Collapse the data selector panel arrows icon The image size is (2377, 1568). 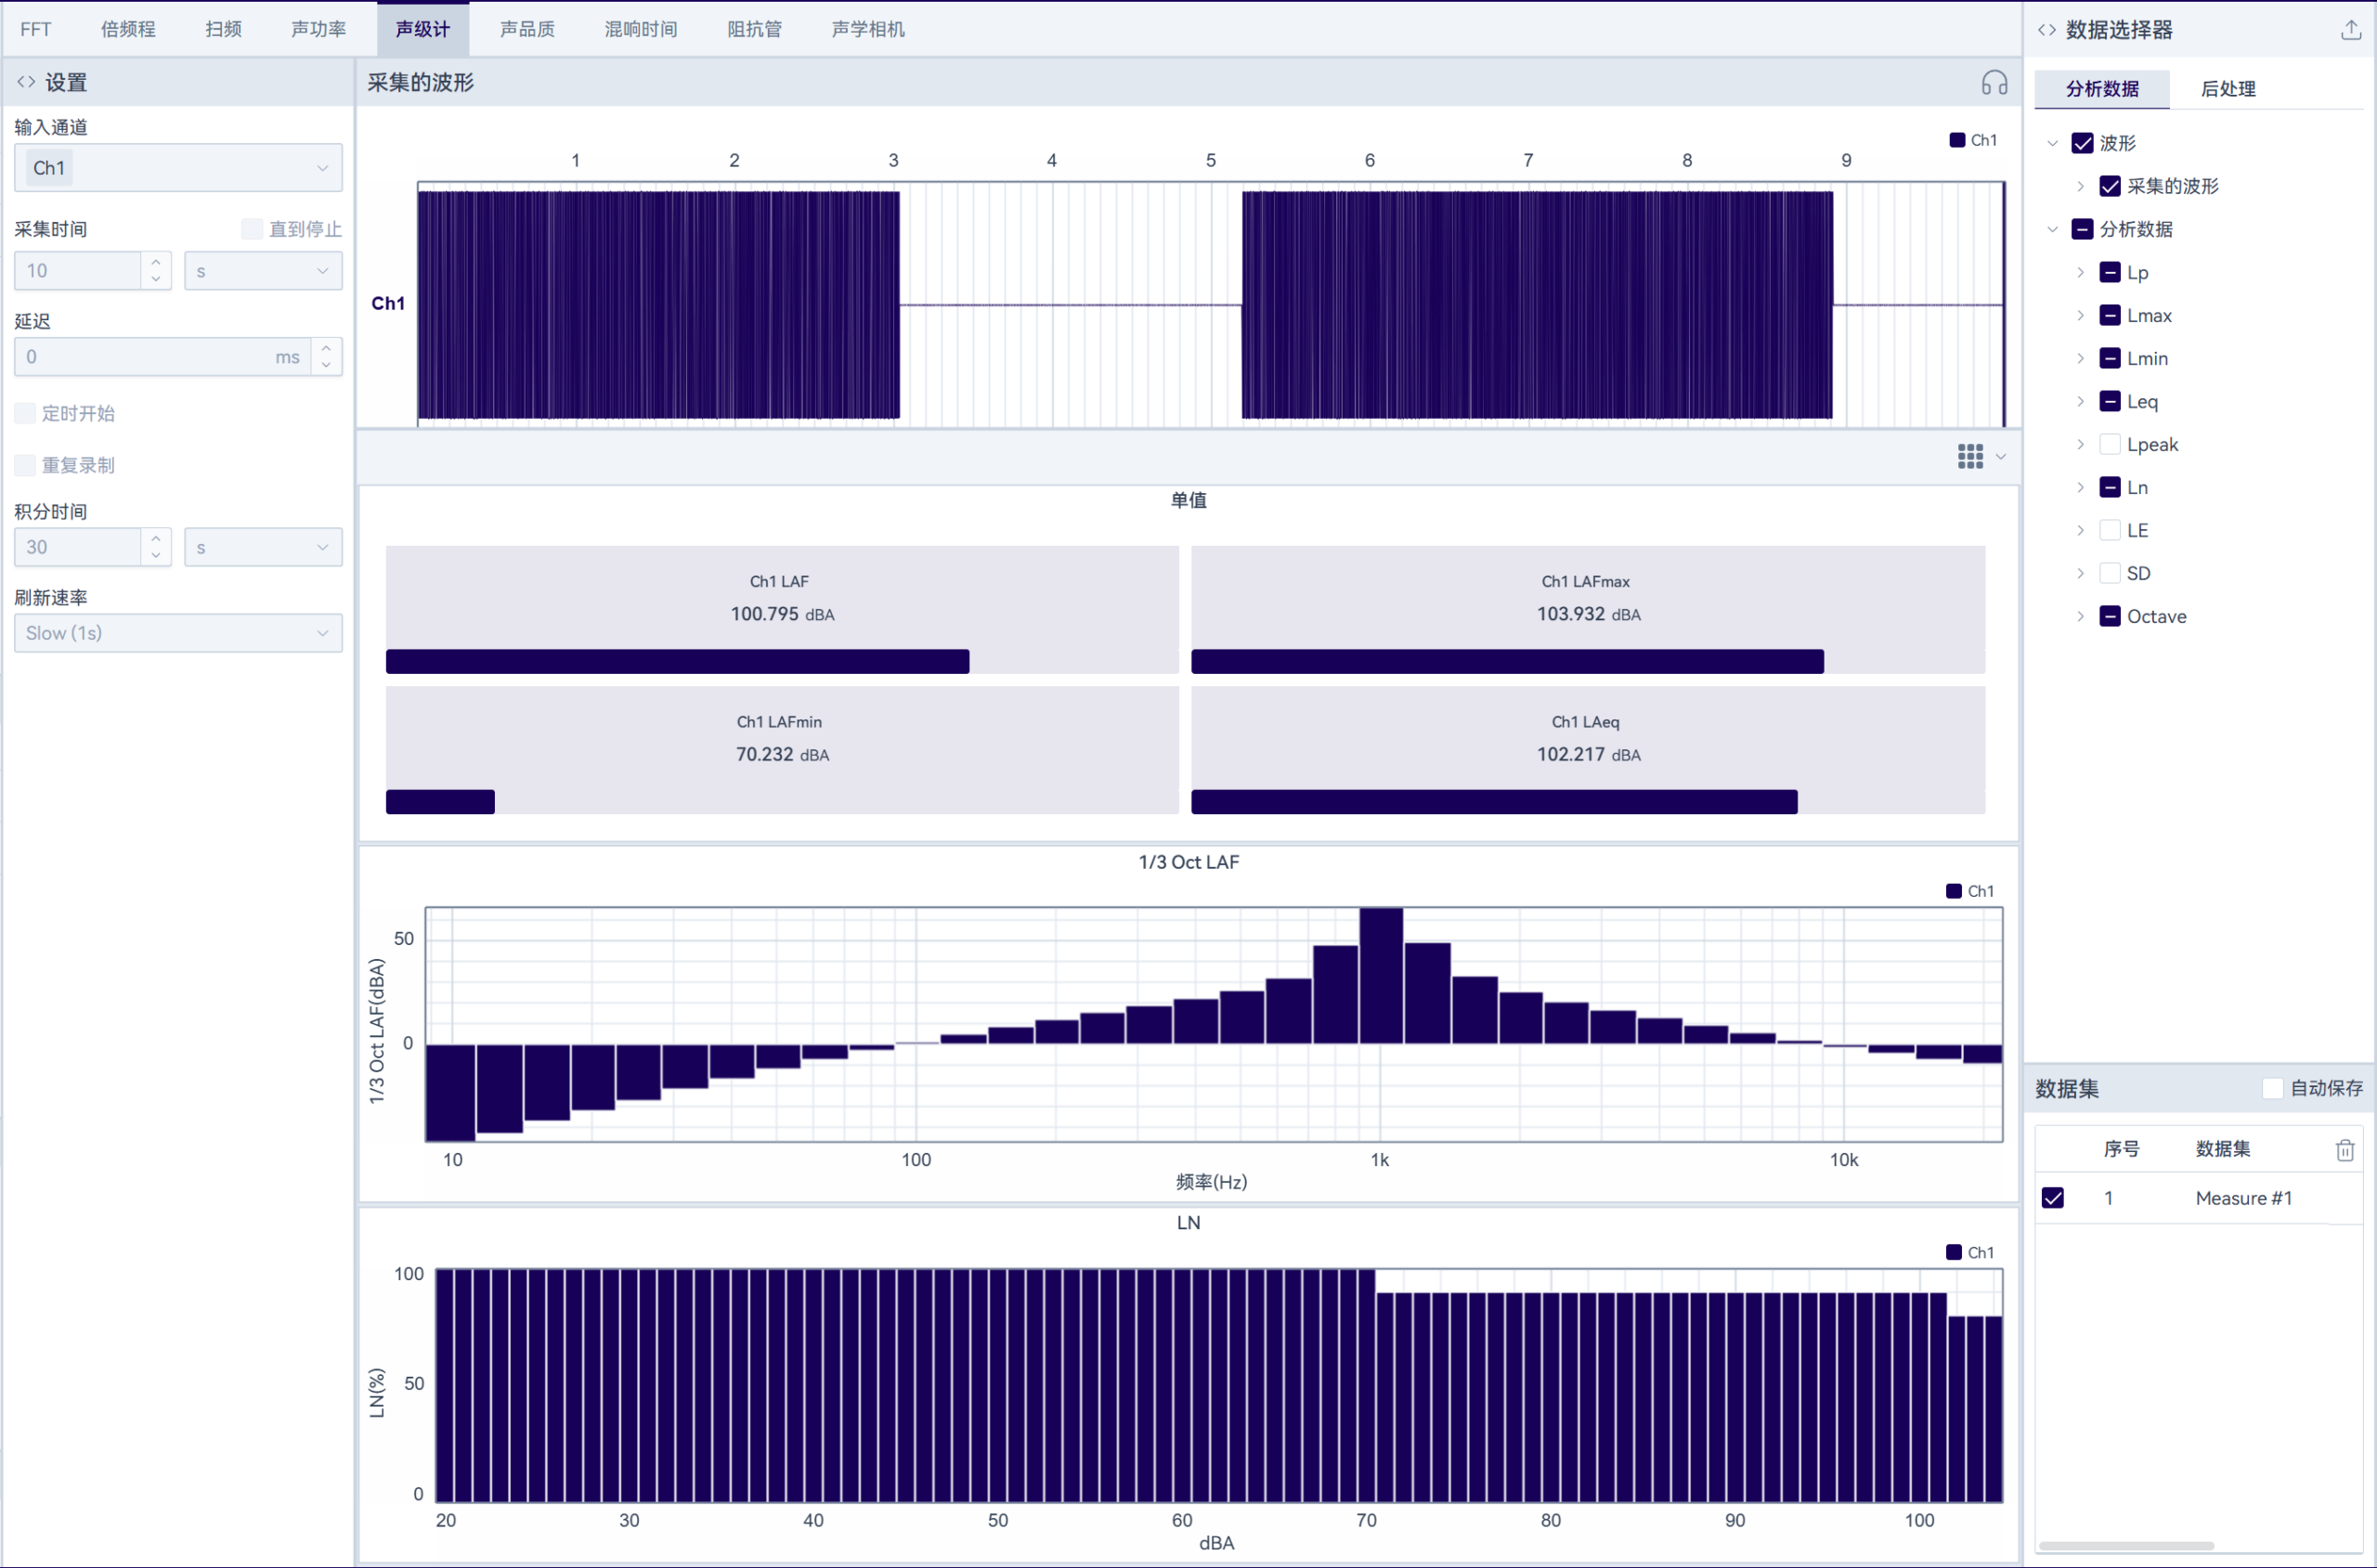pyautogui.click(x=2046, y=30)
